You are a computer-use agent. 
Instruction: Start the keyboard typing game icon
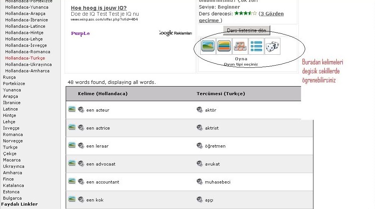point(240,46)
